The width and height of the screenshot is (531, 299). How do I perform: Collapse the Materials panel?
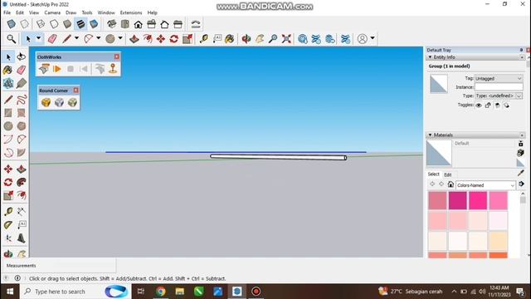pos(430,135)
